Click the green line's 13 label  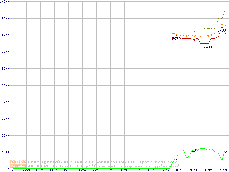pos(194,150)
